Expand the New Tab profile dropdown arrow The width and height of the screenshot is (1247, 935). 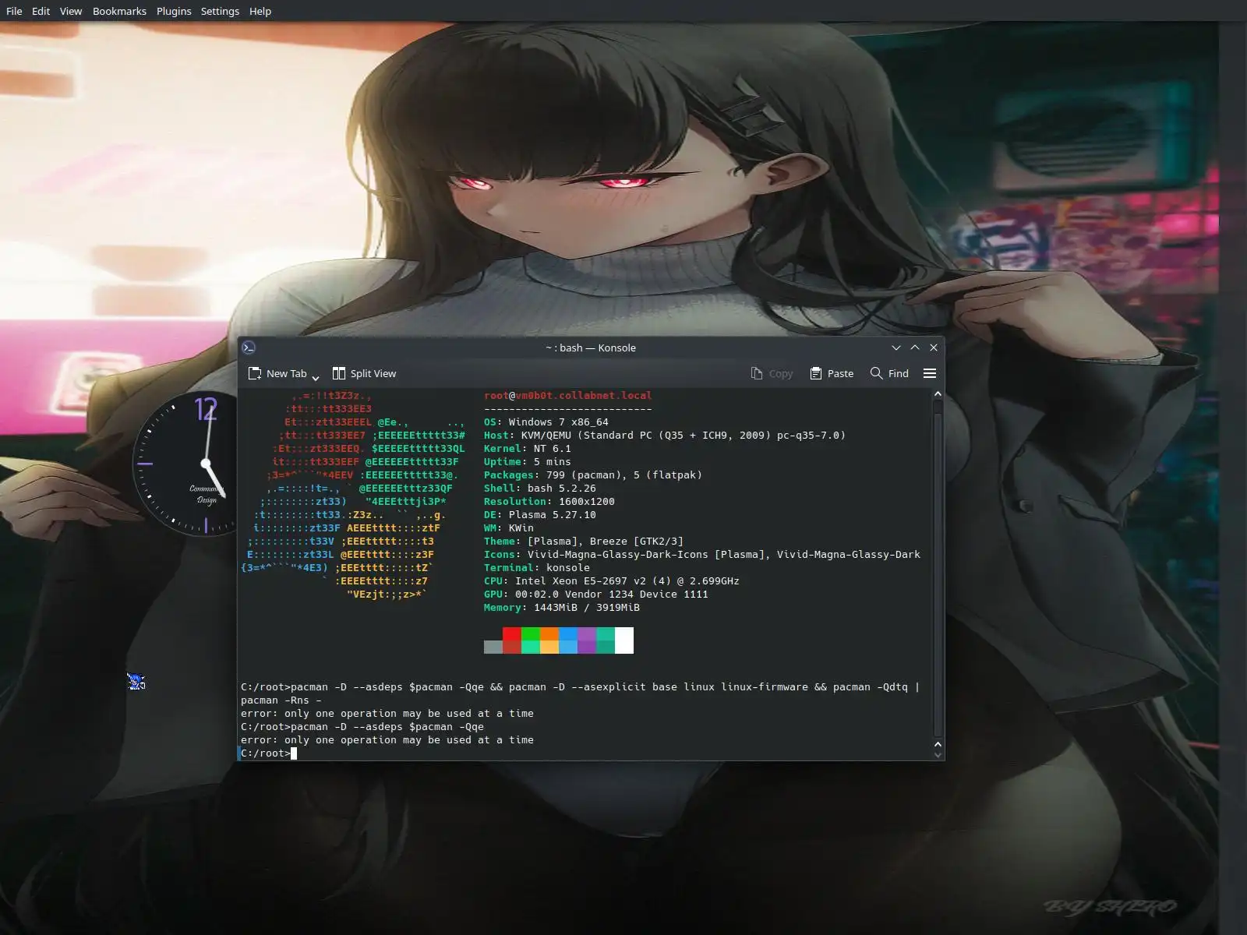click(x=316, y=377)
